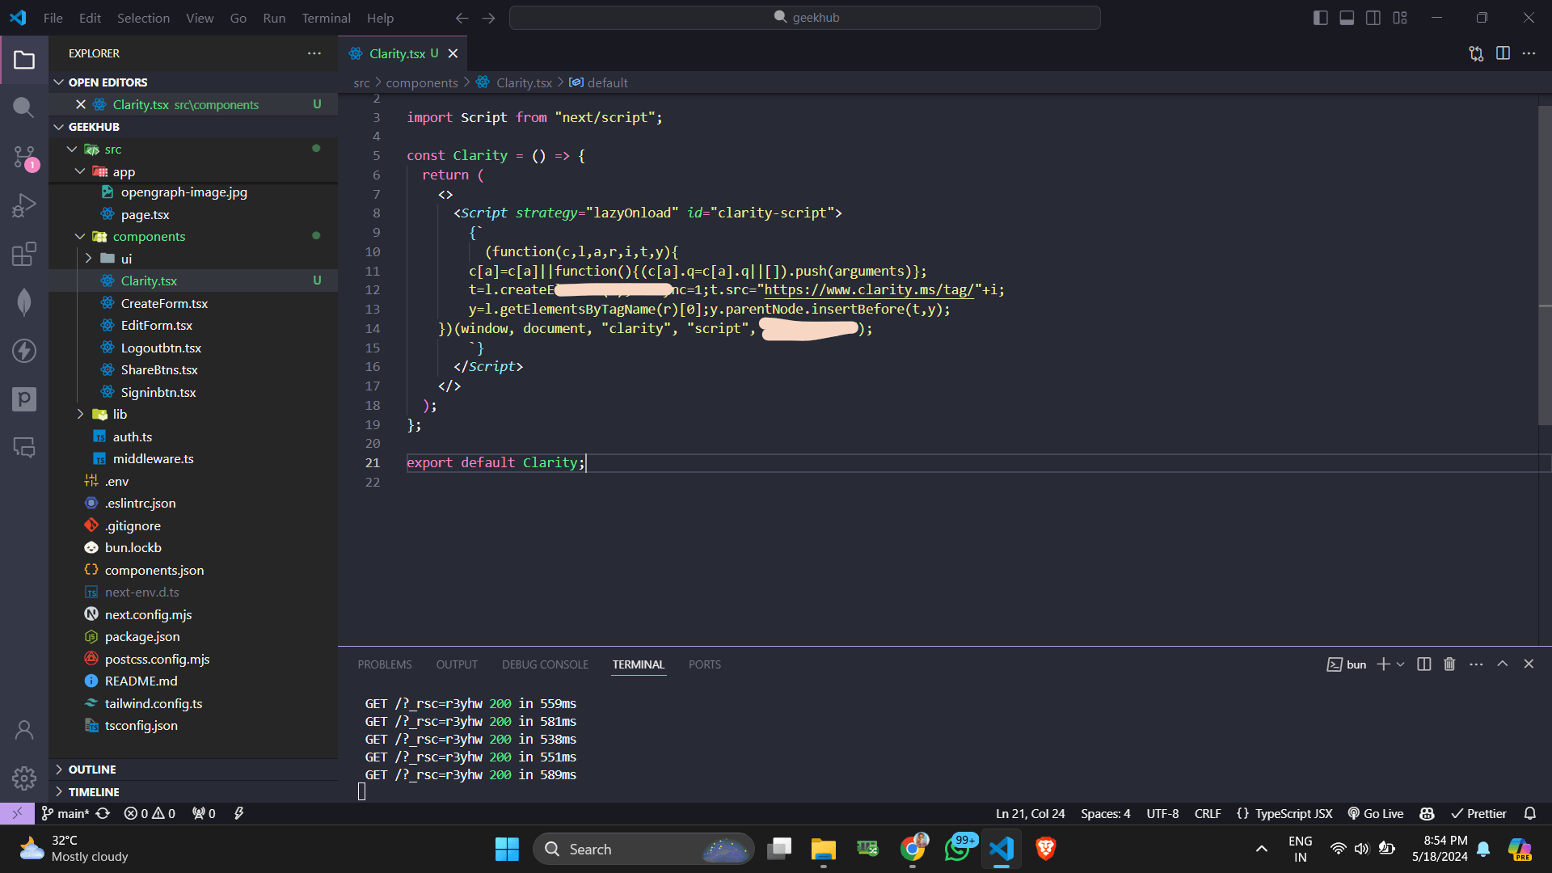
Task: Open the Run and Debug view
Action: pos(23,205)
